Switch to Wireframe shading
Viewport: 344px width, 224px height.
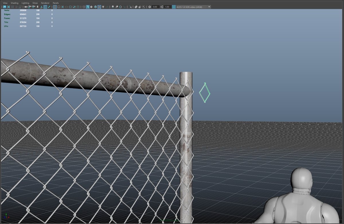84,7
